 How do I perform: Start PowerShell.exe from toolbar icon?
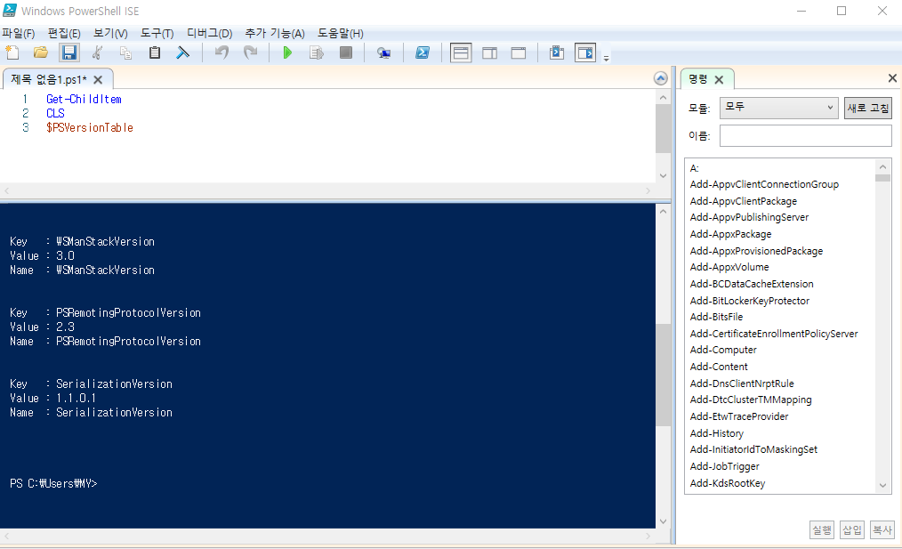tap(423, 53)
